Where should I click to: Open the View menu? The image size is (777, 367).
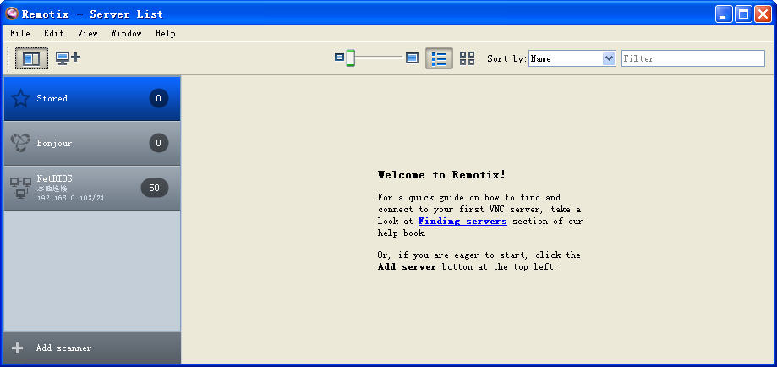(87, 33)
